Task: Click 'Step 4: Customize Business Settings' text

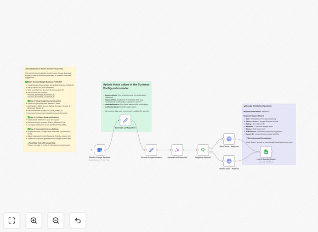Action: coord(43,129)
